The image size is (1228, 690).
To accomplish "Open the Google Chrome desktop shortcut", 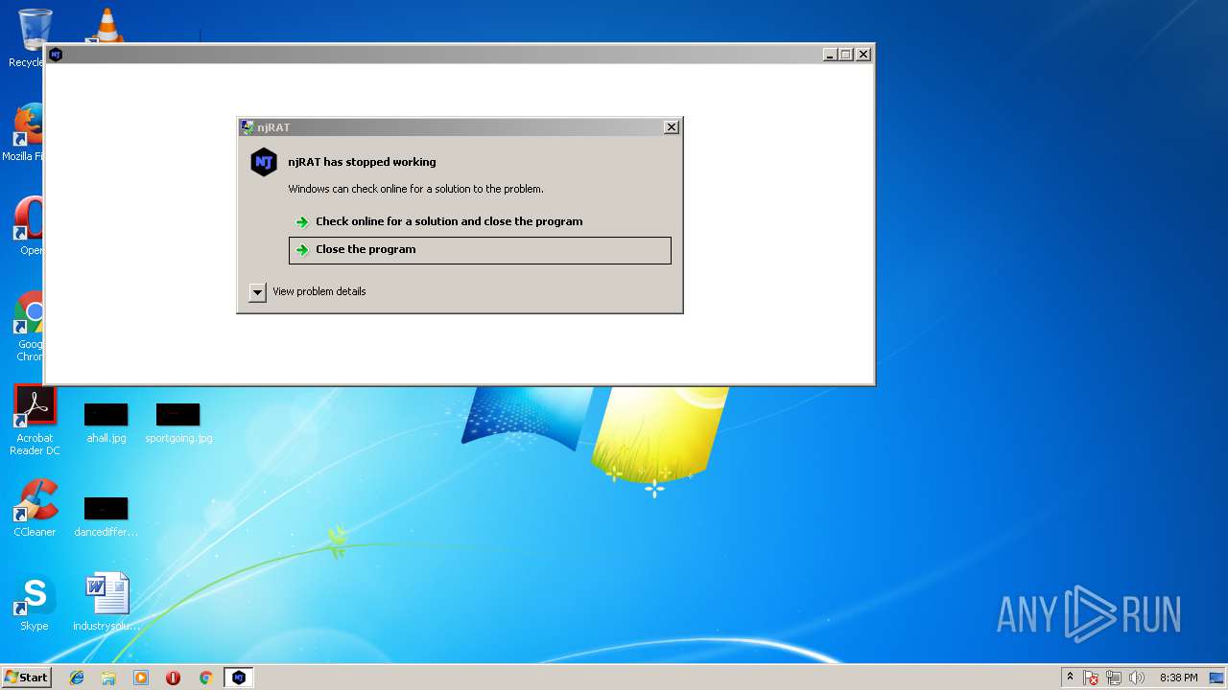I will pyautogui.click(x=31, y=326).
